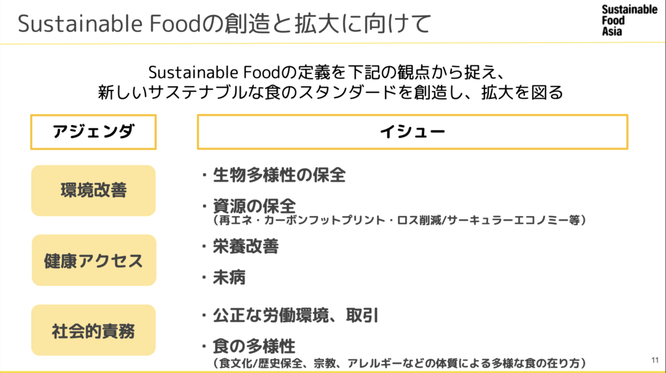
Task: Click the 再エネ・カーボンフットプリント sub-note
Action: click(x=400, y=221)
